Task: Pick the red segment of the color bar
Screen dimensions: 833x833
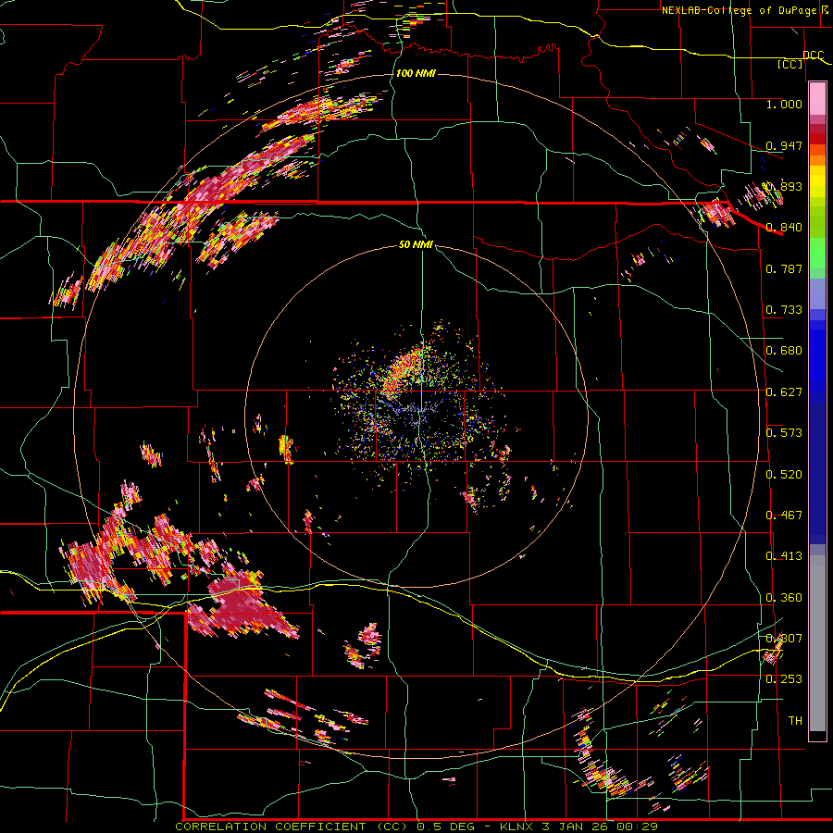Action: point(817,139)
